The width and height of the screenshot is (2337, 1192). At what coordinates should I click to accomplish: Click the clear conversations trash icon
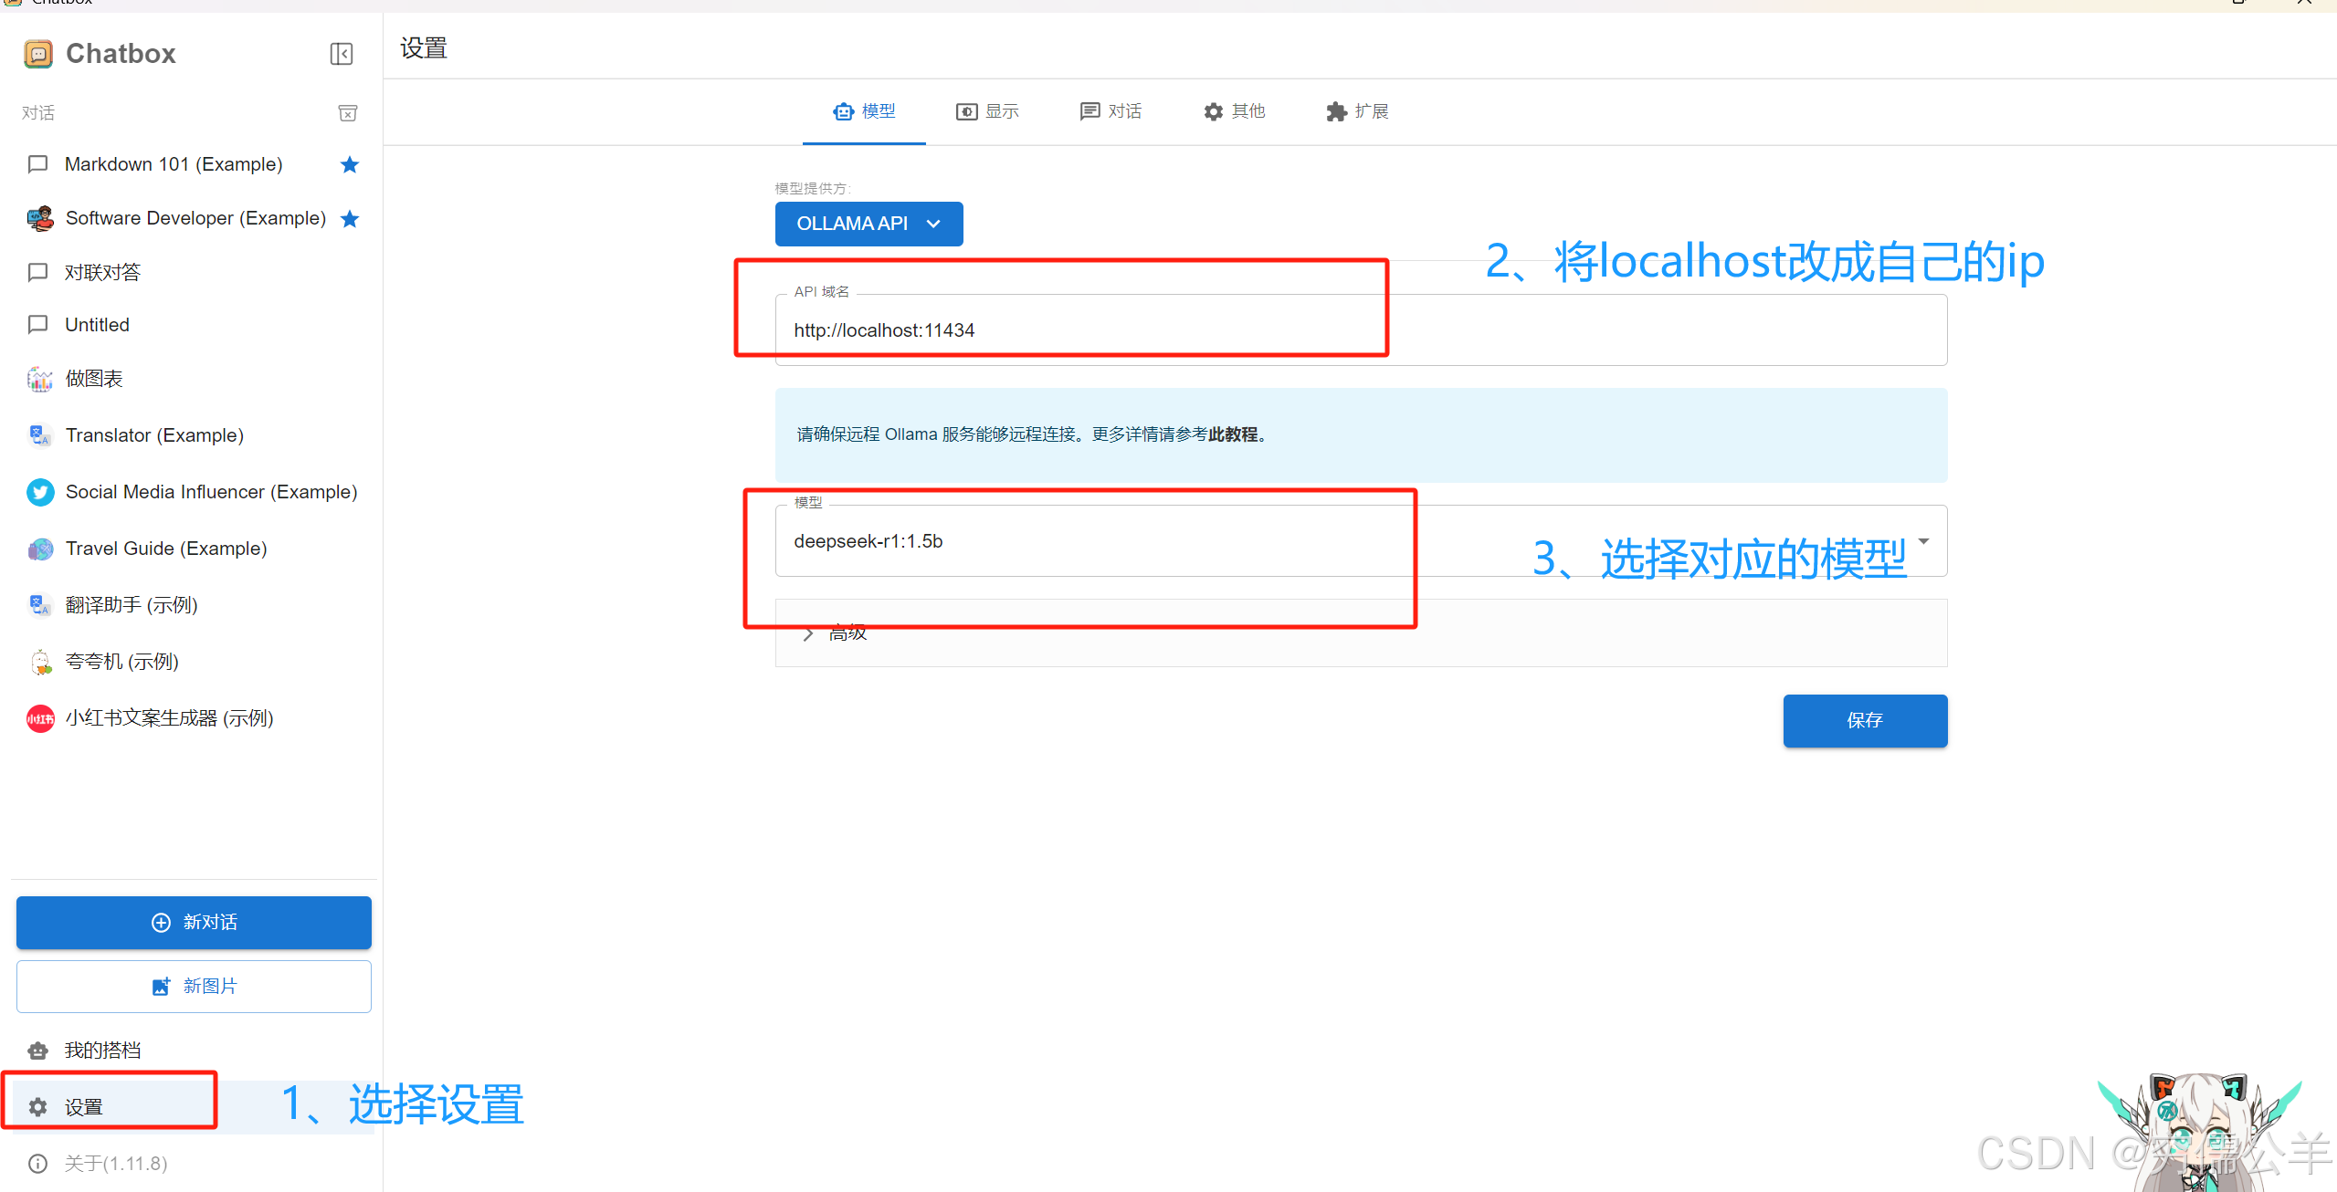tap(348, 112)
